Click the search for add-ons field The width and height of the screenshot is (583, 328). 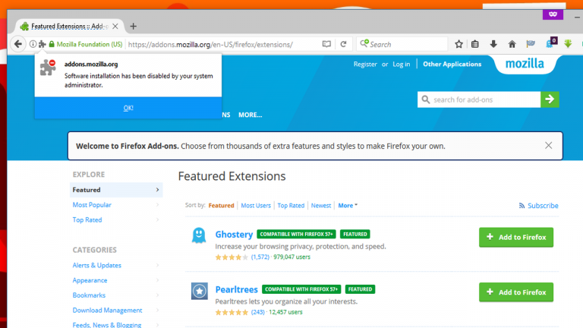coord(479,99)
